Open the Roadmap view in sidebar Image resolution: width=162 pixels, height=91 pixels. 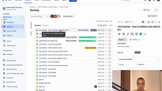[x=10, y=22]
